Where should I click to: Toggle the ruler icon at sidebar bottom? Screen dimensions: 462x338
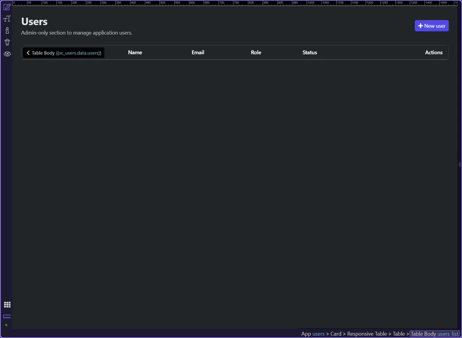click(x=7, y=316)
